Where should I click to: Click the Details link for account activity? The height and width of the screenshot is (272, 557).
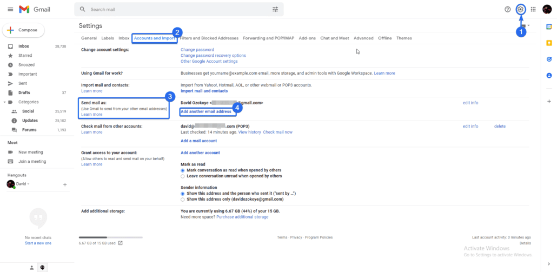525,243
